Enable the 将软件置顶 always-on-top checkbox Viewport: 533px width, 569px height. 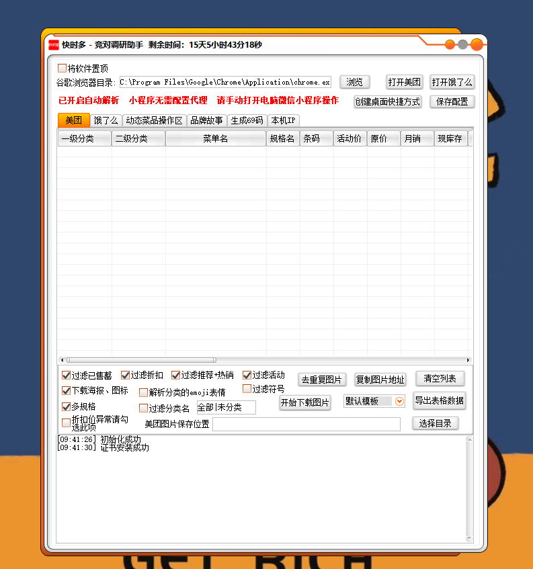coord(63,69)
